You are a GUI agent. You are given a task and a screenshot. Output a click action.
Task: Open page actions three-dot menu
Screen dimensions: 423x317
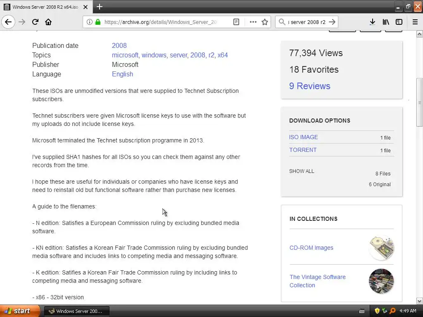coord(253,22)
